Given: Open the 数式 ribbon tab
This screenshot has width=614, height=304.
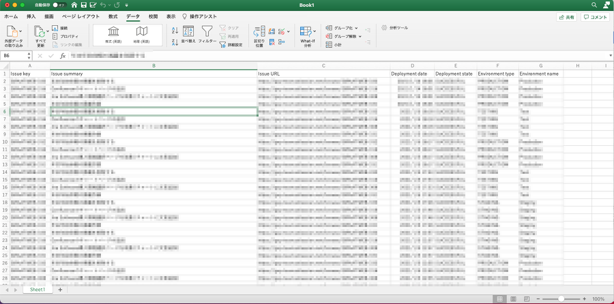Looking at the screenshot, I should 113,17.
